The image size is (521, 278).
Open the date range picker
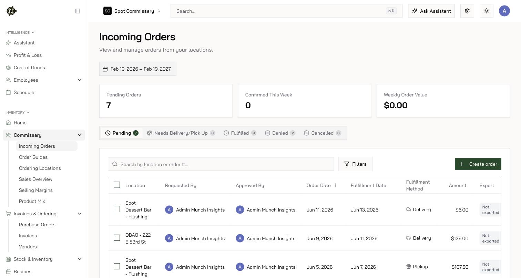tap(138, 69)
